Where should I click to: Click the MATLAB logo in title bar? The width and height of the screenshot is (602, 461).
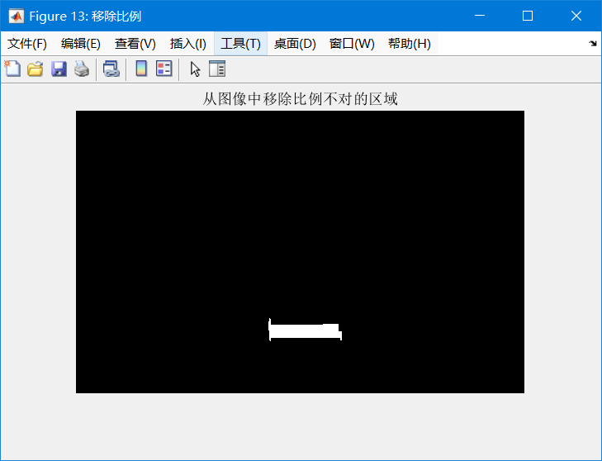coord(17,17)
